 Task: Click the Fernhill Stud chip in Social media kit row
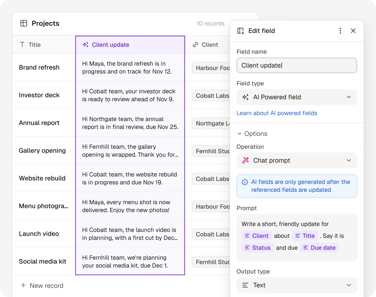[211, 262]
